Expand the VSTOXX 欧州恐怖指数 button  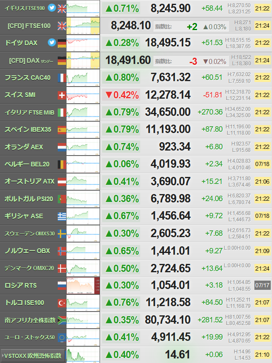[33, 355]
